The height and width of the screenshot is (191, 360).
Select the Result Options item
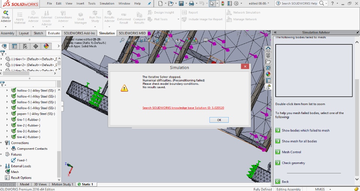pyautogui.click(x=21, y=177)
